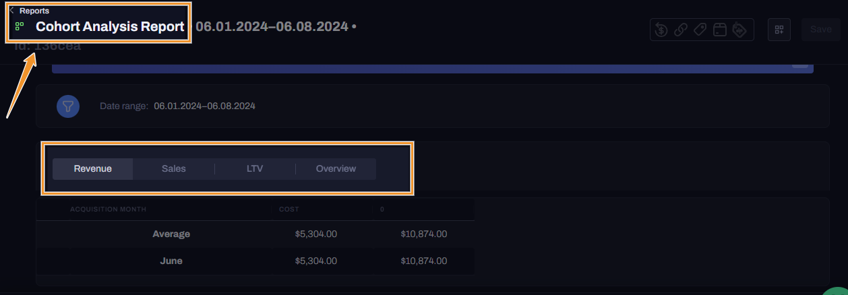Click the price tag icon
The image size is (848, 295).
click(700, 30)
